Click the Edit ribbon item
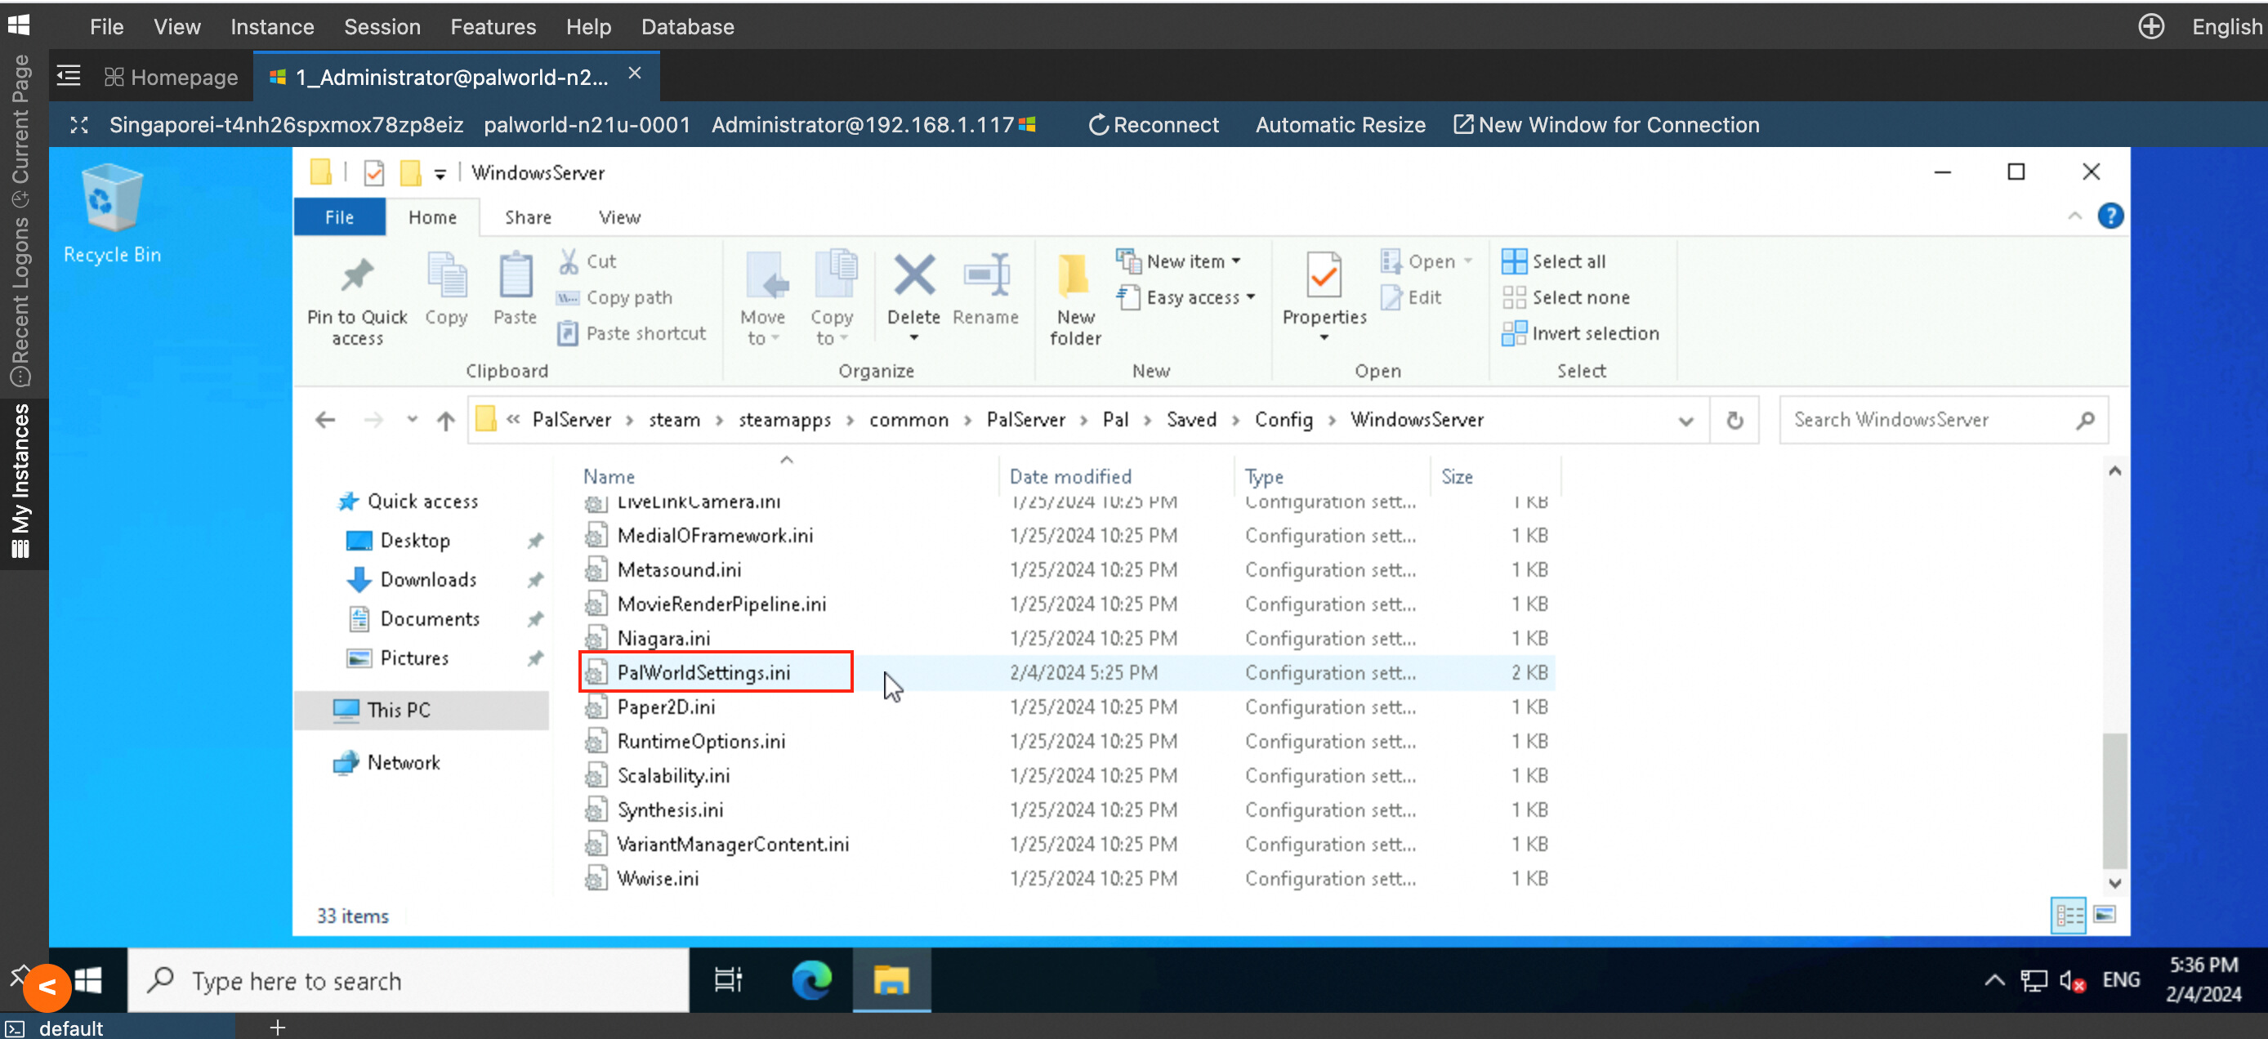2268x1039 pixels. pyautogui.click(x=1411, y=297)
